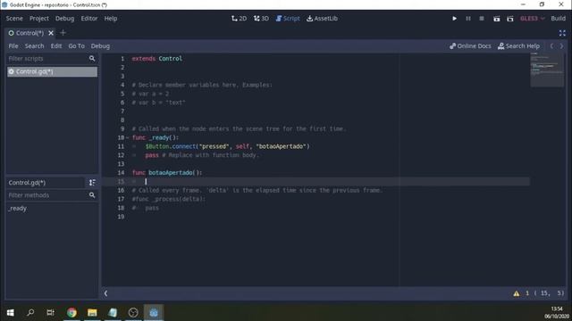Select Control.gd(*) in scripts list
Screen dimensions: 572x321
tap(52, 71)
